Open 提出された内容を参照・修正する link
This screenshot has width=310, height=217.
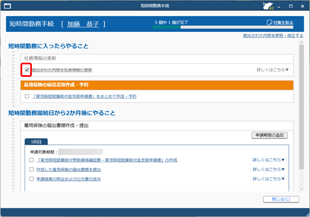[273, 35]
